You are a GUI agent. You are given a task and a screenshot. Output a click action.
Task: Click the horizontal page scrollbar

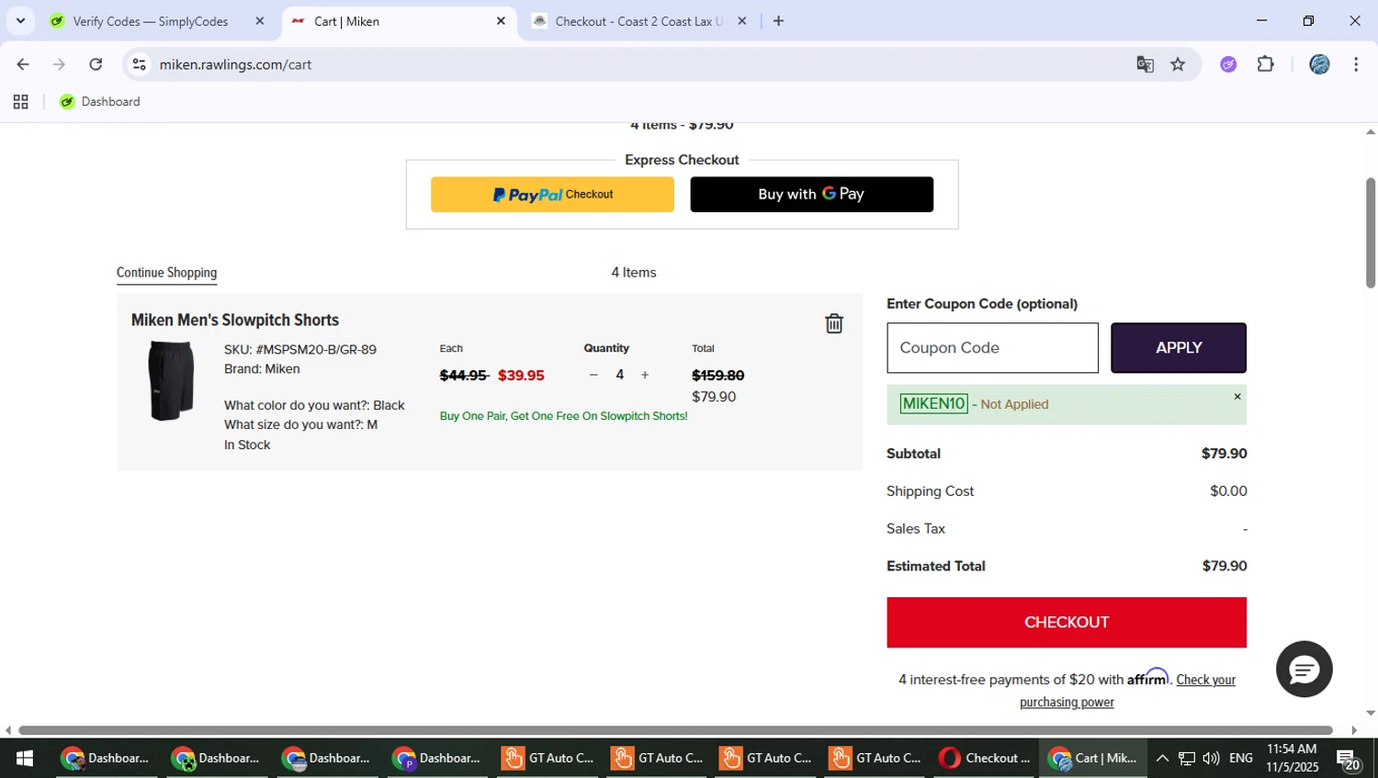[x=676, y=730]
